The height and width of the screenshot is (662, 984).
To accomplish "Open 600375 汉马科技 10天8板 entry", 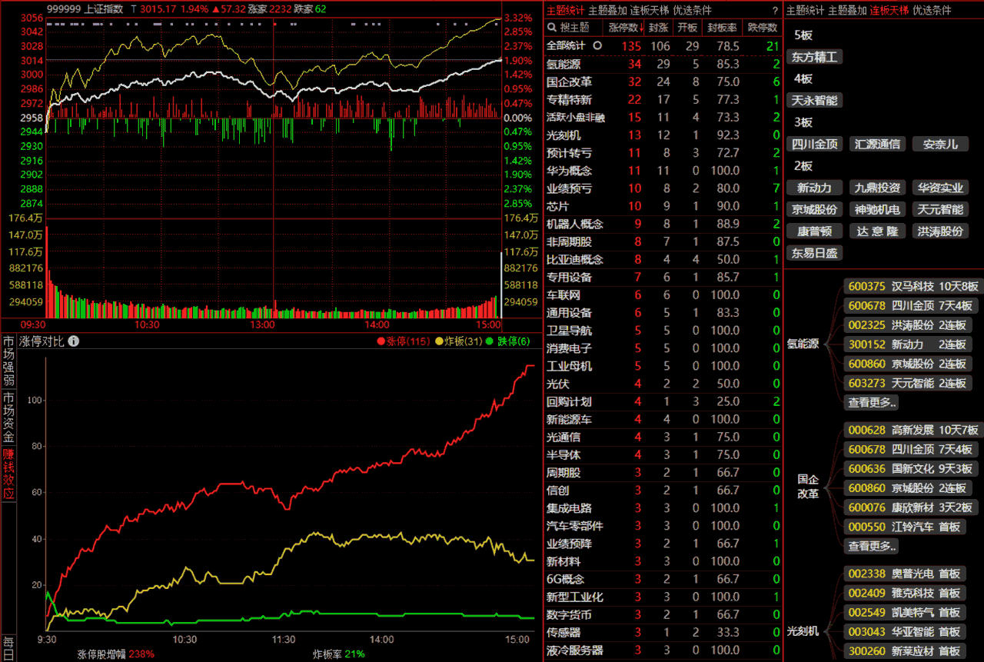I will [x=913, y=286].
